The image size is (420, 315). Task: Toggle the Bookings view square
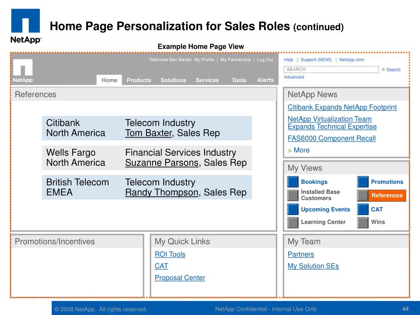pos(293,182)
